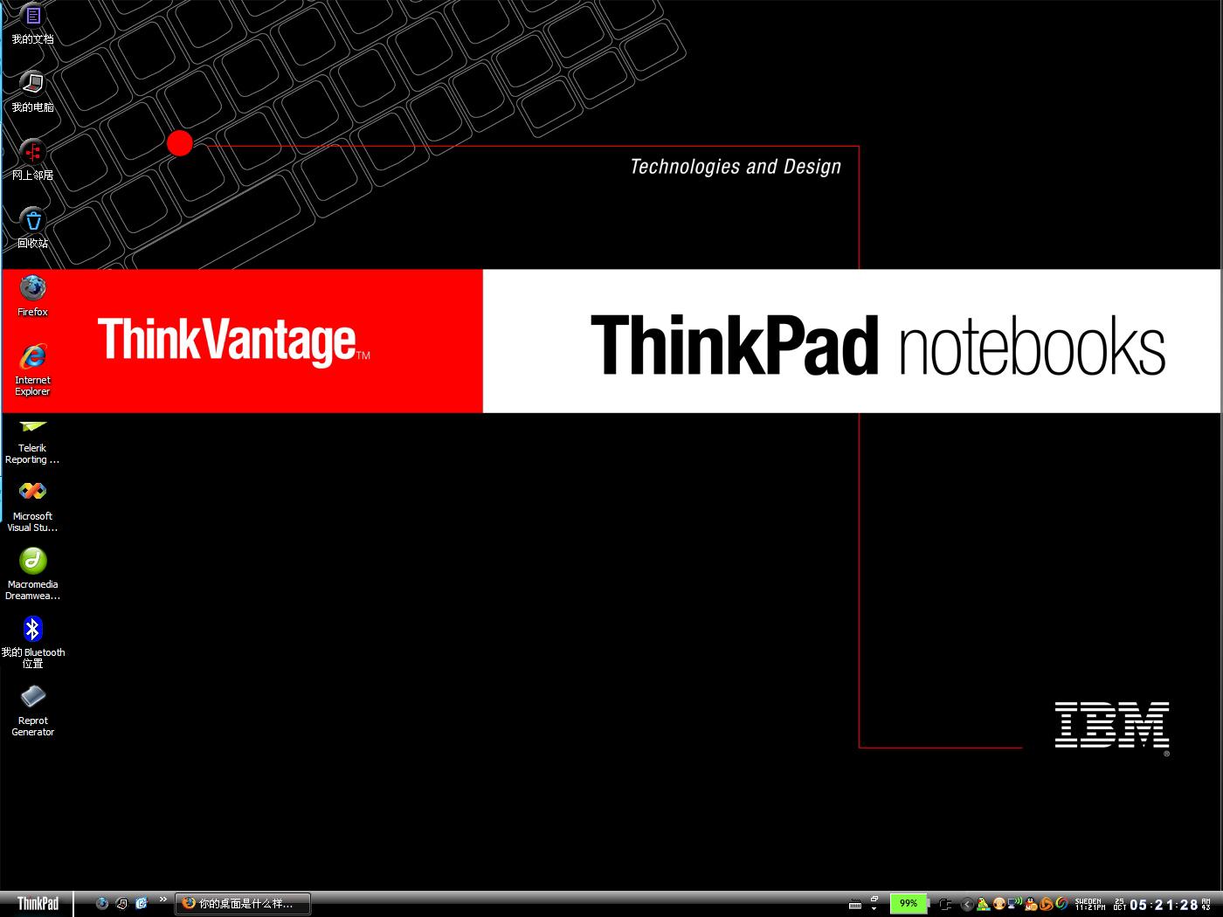Open the keyboard layout indicator in the tray
The height and width of the screenshot is (917, 1223).
click(x=856, y=904)
